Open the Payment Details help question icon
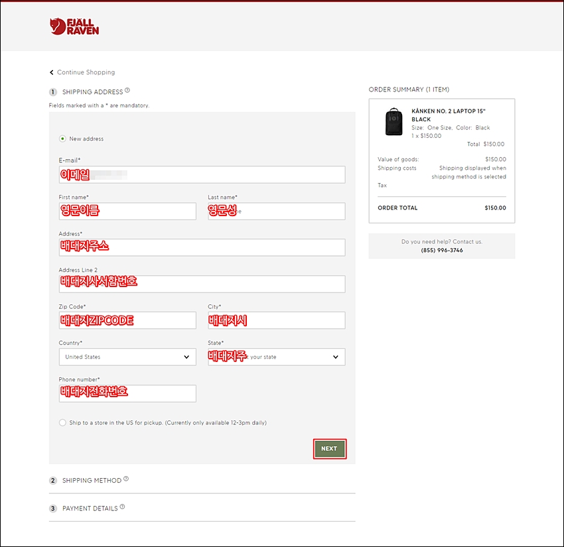The height and width of the screenshot is (547, 564). point(122,507)
